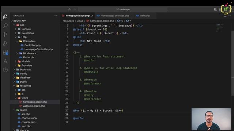Screen dimensions: 234x131
Task: Click the @elseif directive on line 6
Action: tap(79, 29)
